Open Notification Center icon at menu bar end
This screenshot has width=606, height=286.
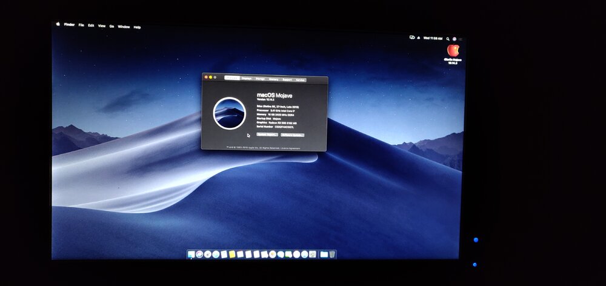point(461,38)
